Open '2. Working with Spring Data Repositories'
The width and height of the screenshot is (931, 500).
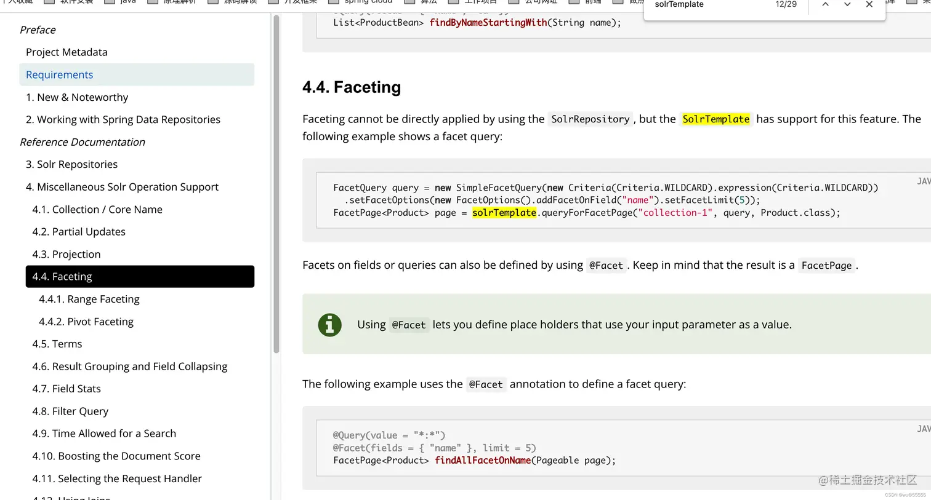pos(123,119)
